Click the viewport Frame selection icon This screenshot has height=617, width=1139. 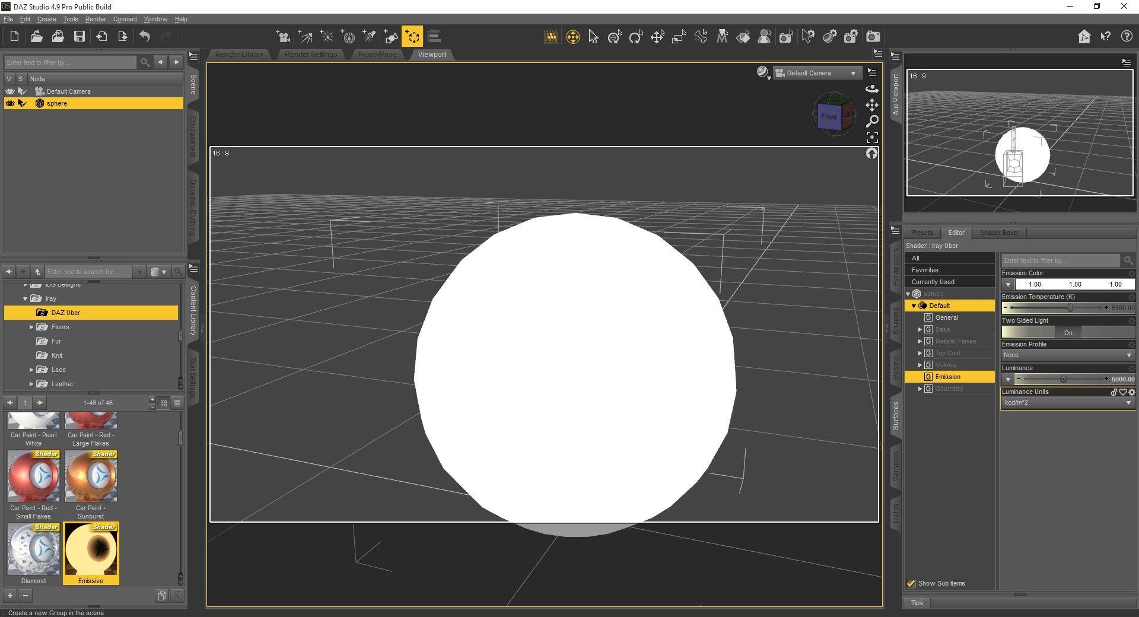tap(871, 137)
